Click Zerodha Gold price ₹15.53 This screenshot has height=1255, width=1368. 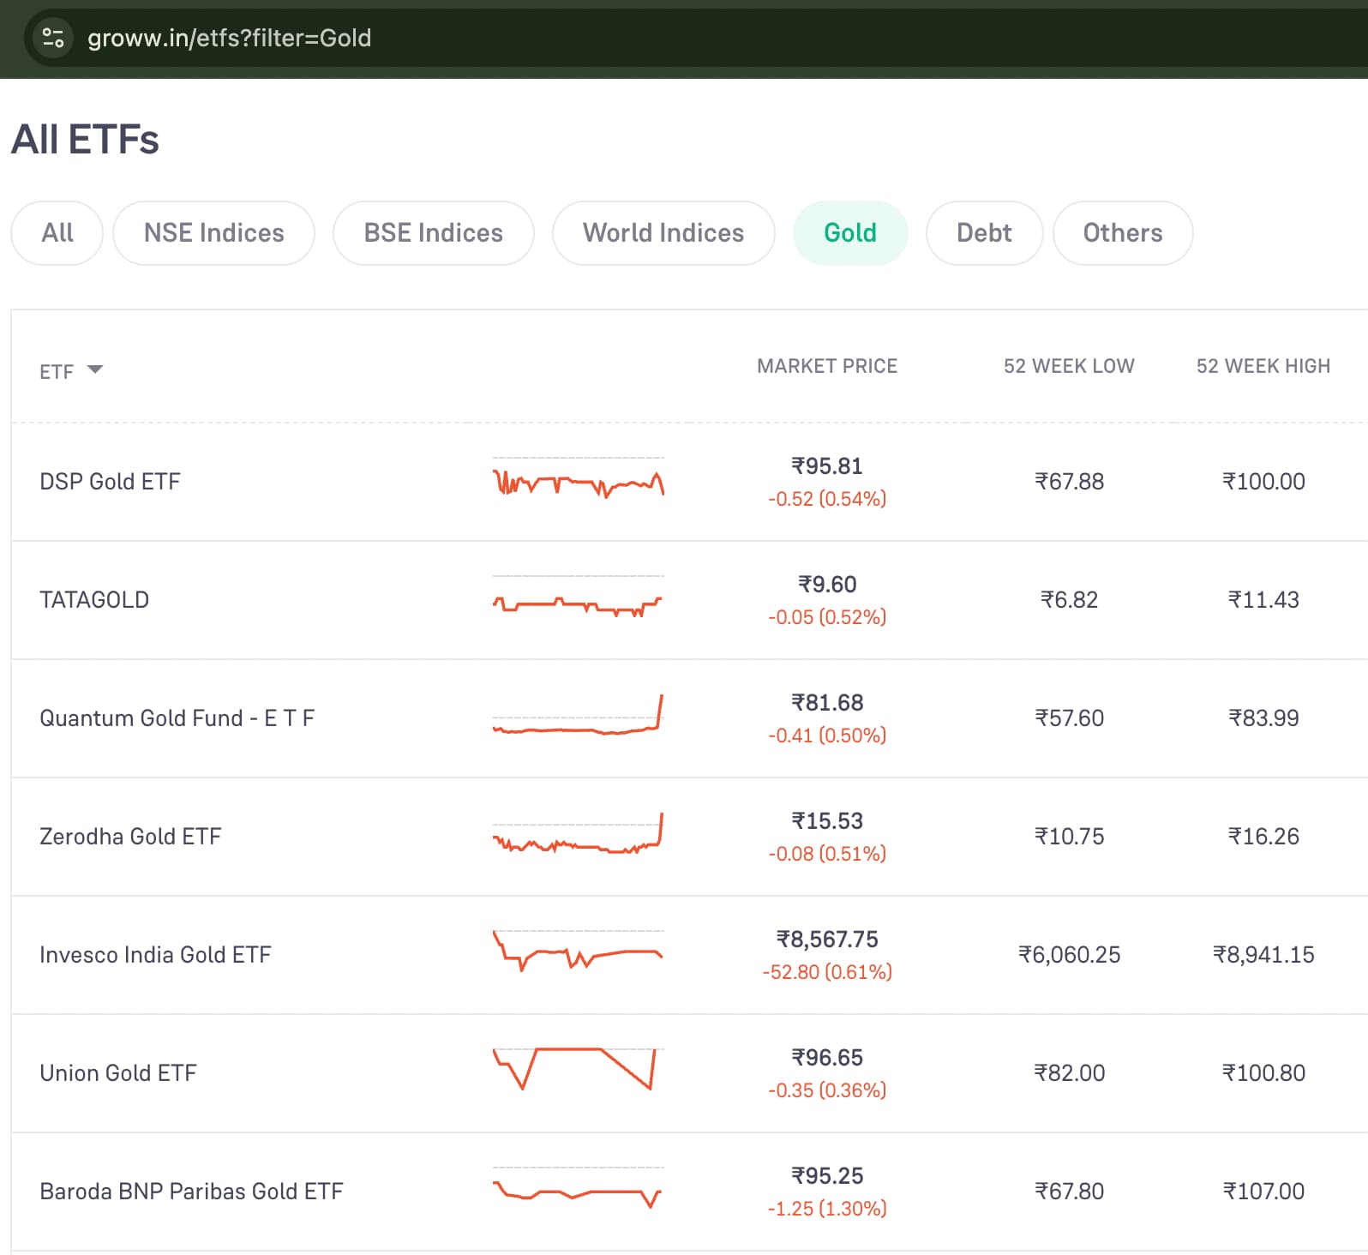pyautogui.click(x=827, y=821)
